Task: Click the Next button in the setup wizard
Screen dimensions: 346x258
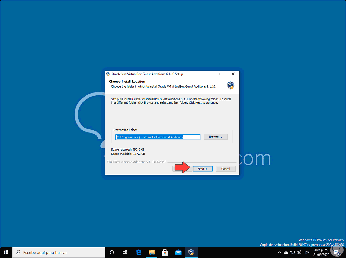Action: tap(203, 169)
